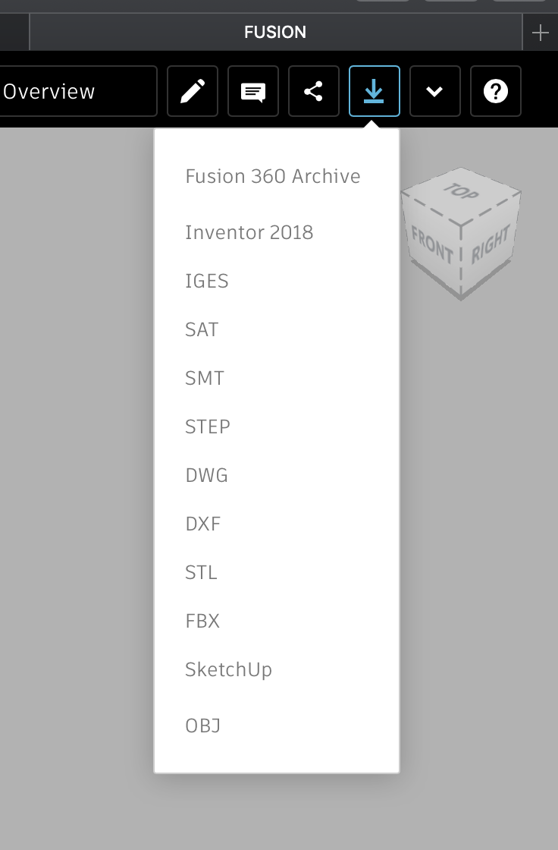Open a new tab with the plus button
The width and height of the screenshot is (558, 850).
pyautogui.click(x=540, y=32)
